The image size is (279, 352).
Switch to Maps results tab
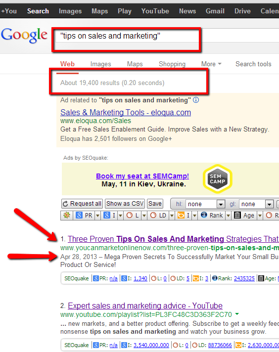coord(135,64)
